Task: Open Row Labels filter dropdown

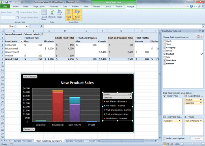Action: pos(21,41)
